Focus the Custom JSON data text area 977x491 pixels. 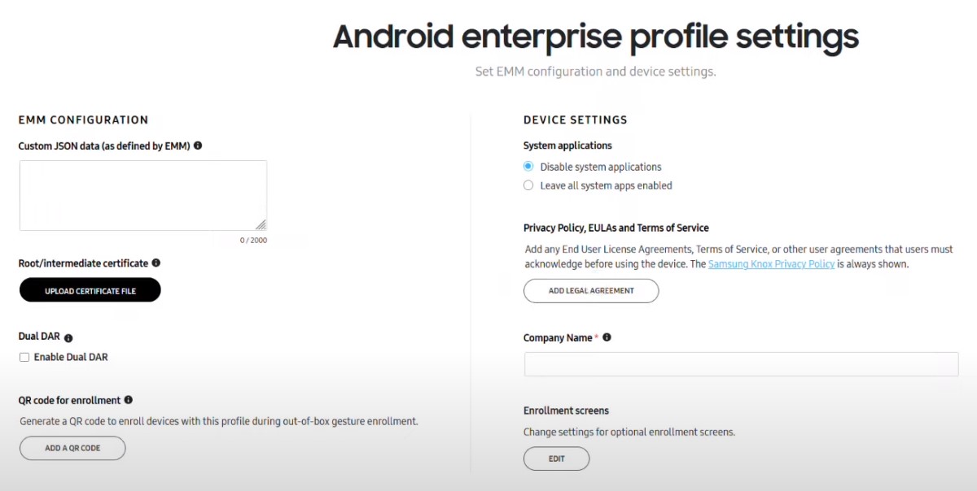coord(143,195)
